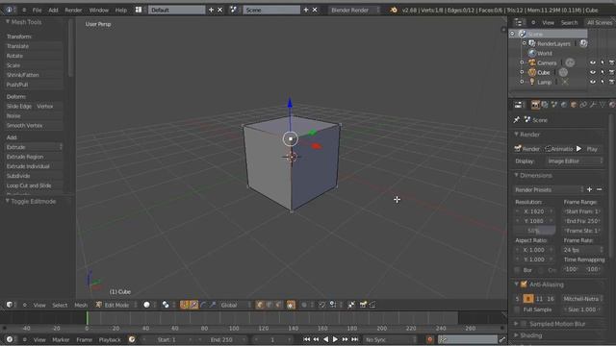Click the Rotate button in Mesh Tools
Screen dimensions: 616x346
click(x=34, y=56)
